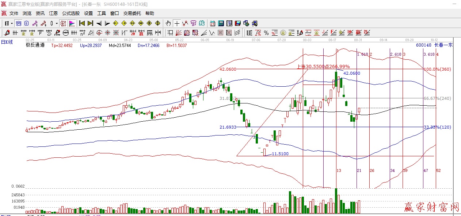The width and height of the screenshot is (461, 216).
Task: Open the candlestick style dropdown arrow
Action: click(57, 23)
